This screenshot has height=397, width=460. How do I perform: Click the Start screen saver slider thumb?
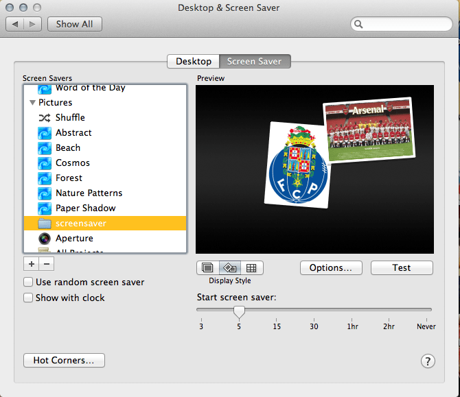[239, 312]
